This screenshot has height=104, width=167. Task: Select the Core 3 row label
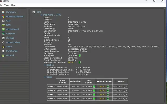tap(52, 99)
